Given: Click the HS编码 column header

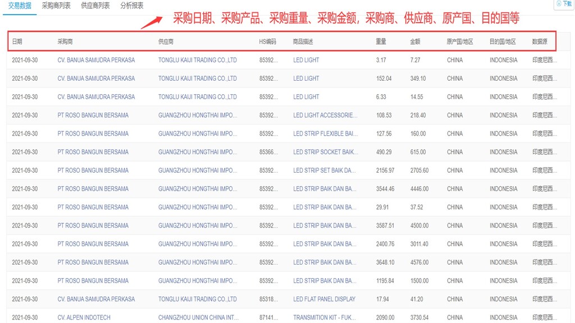Looking at the screenshot, I should coord(267,41).
